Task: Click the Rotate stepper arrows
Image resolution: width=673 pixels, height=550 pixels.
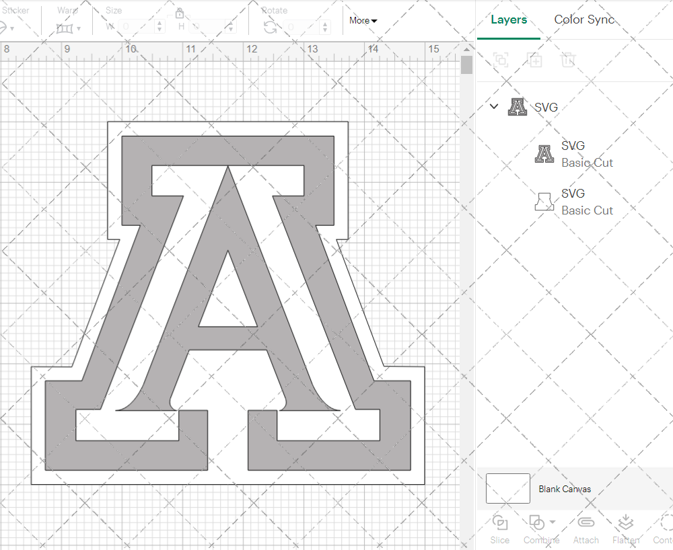Action: tap(325, 27)
